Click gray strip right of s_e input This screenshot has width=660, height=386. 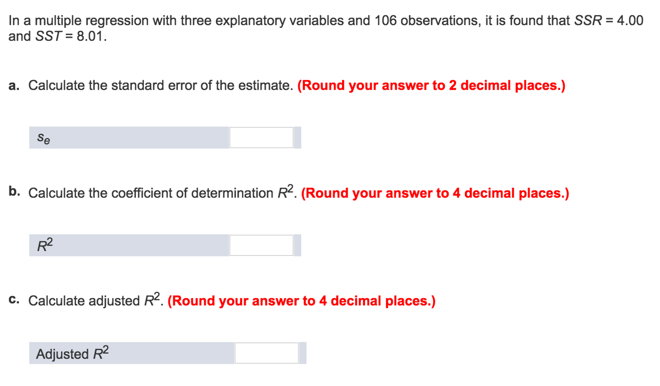297,137
